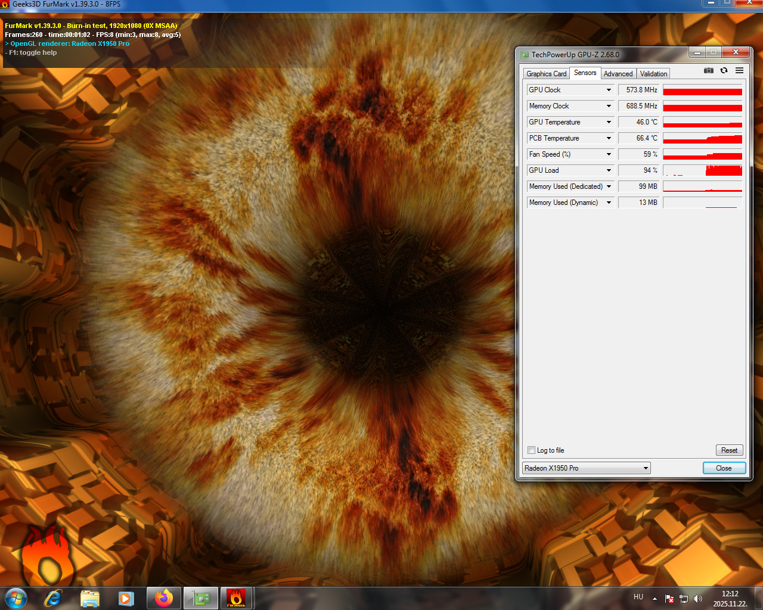Open the GPU Temperature sensor dropdown
This screenshot has height=610, width=763.
click(x=609, y=122)
